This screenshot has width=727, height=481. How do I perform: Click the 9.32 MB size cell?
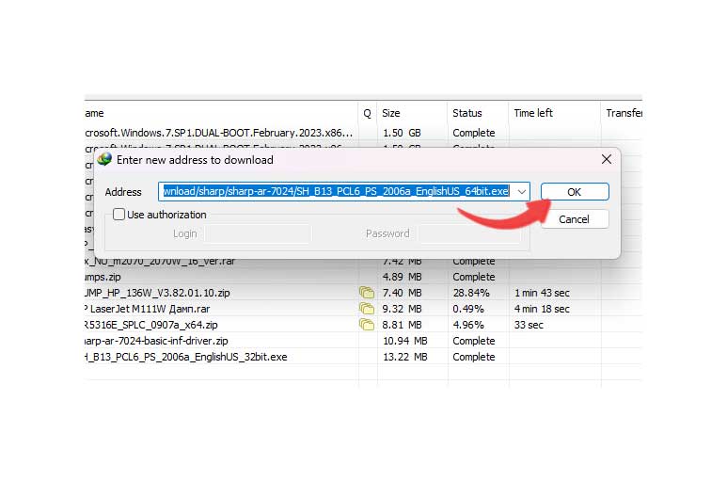point(402,309)
